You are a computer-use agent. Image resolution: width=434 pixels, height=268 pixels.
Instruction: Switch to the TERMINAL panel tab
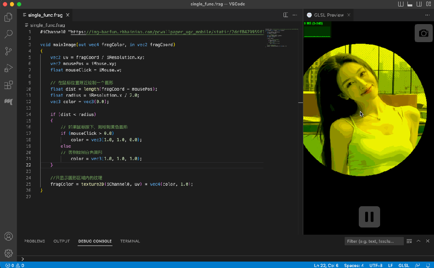point(130,241)
